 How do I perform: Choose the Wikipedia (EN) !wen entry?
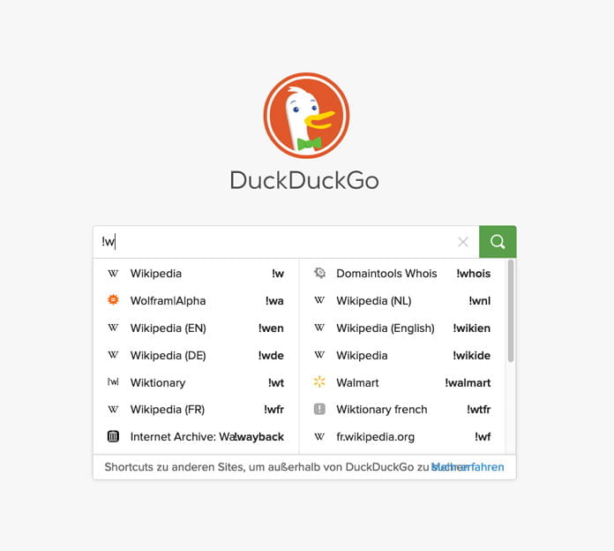pos(196,328)
